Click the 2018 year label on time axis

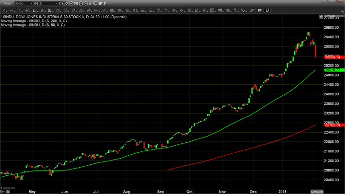[282, 192]
